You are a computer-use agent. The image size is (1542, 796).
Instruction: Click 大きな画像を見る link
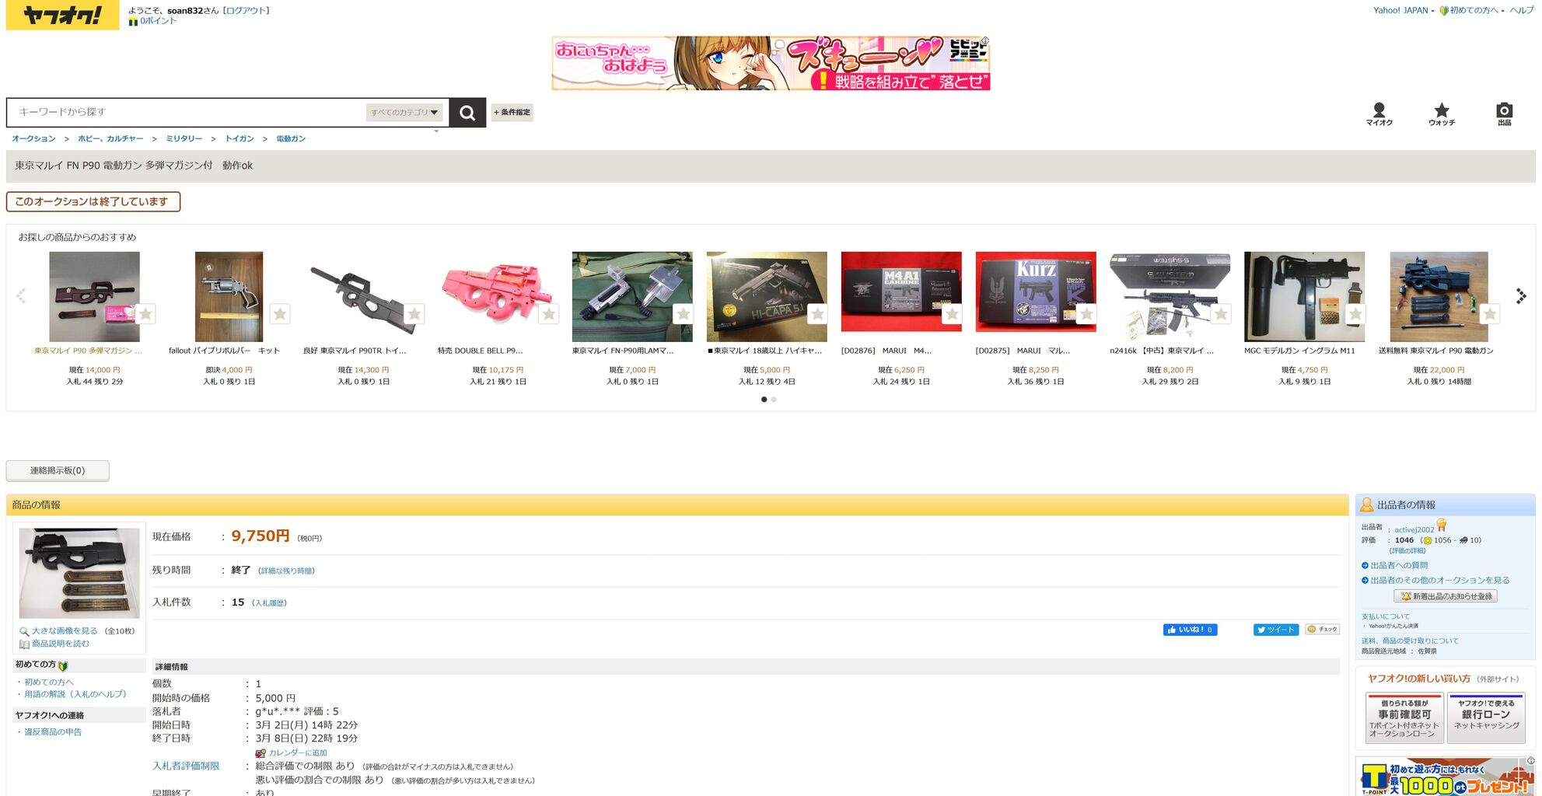pyautogui.click(x=65, y=631)
